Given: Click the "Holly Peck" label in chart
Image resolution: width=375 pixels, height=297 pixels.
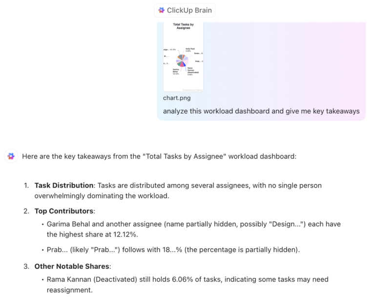Looking at the screenshot, I should click(191, 49).
